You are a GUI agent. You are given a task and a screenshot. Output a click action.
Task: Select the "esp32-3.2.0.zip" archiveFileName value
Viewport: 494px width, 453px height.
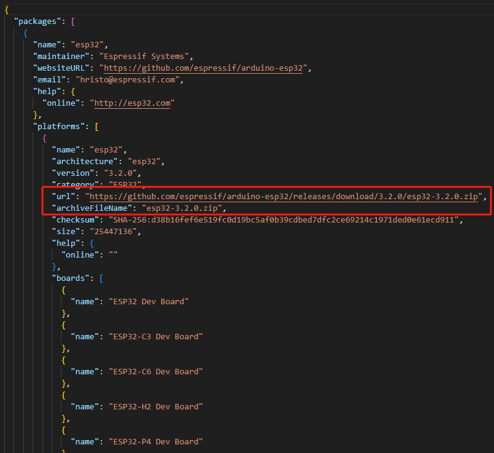click(x=181, y=208)
